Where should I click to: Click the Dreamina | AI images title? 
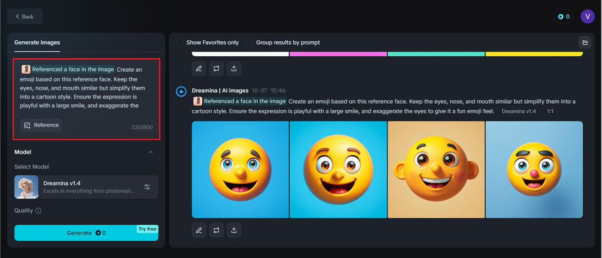point(220,91)
